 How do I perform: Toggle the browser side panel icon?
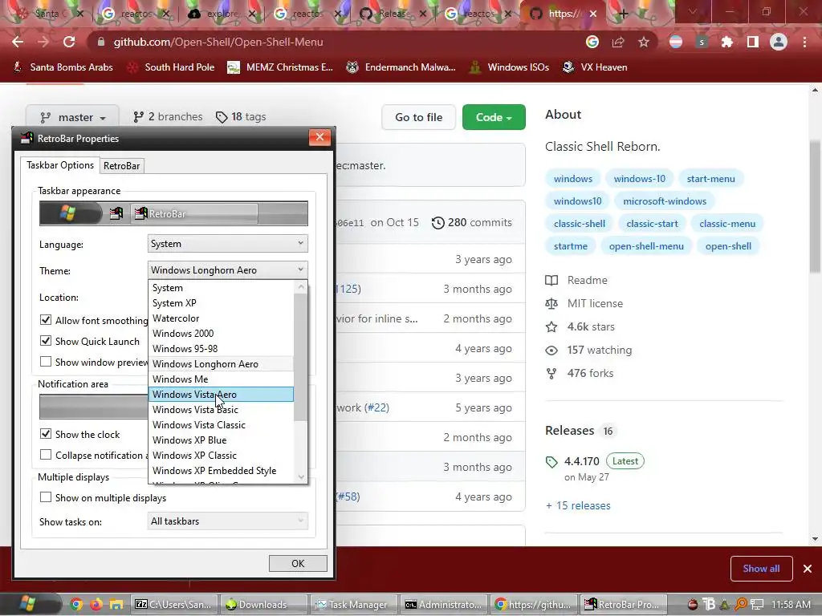tap(752, 42)
